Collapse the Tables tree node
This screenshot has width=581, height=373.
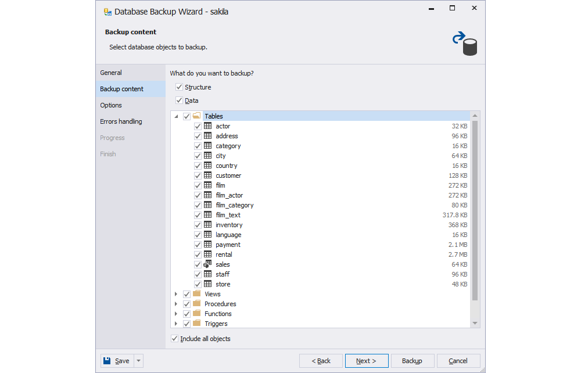(x=177, y=116)
